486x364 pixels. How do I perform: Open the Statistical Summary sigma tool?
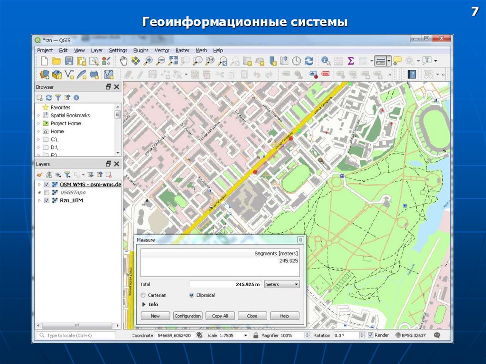click(351, 61)
